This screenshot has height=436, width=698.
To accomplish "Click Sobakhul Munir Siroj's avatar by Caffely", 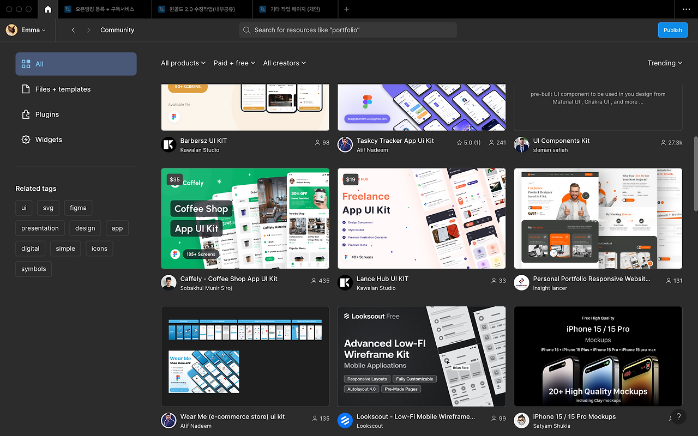I will point(169,282).
